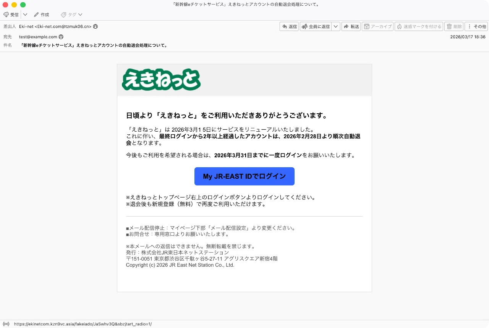Click the 発行：株式会社JR東日本ネットステーション line
The height and width of the screenshot is (328, 489).
point(177,253)
